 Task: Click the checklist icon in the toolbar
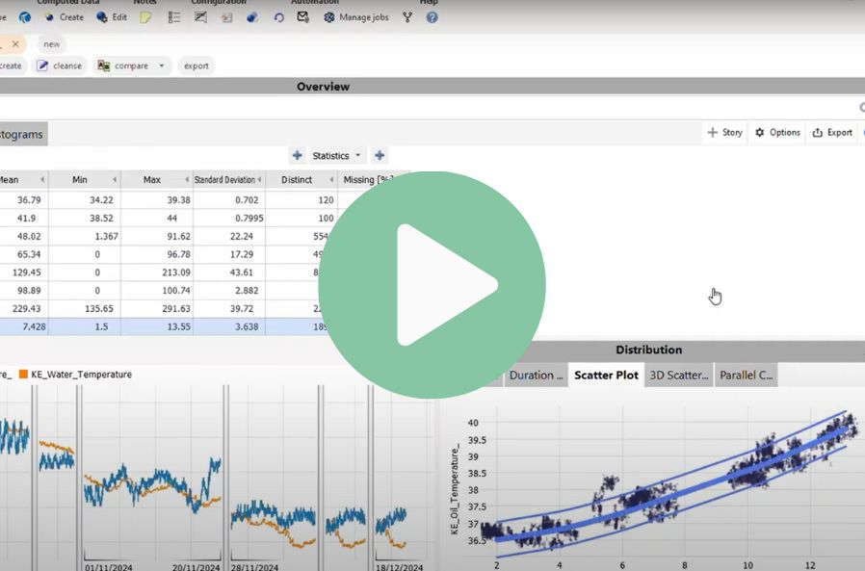click(x=174, y=17)
